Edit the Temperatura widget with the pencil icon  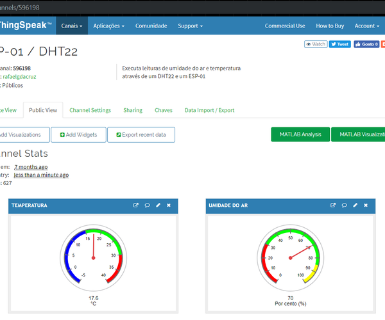tap(158, 205)
